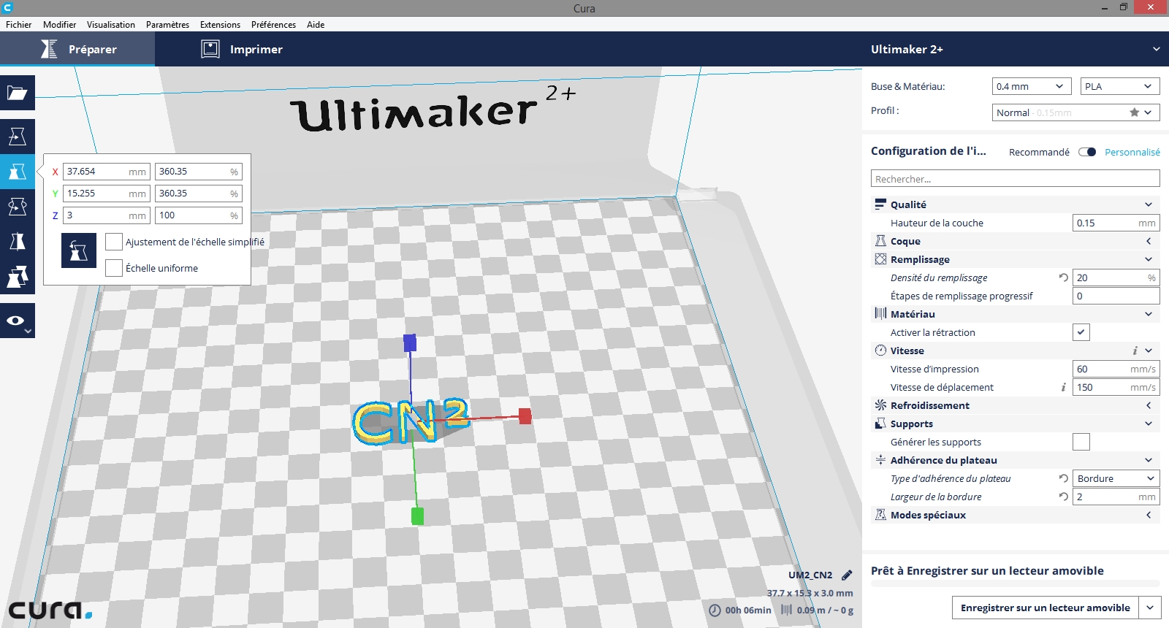Switch to the Imprimer tab

pos(242,49)
